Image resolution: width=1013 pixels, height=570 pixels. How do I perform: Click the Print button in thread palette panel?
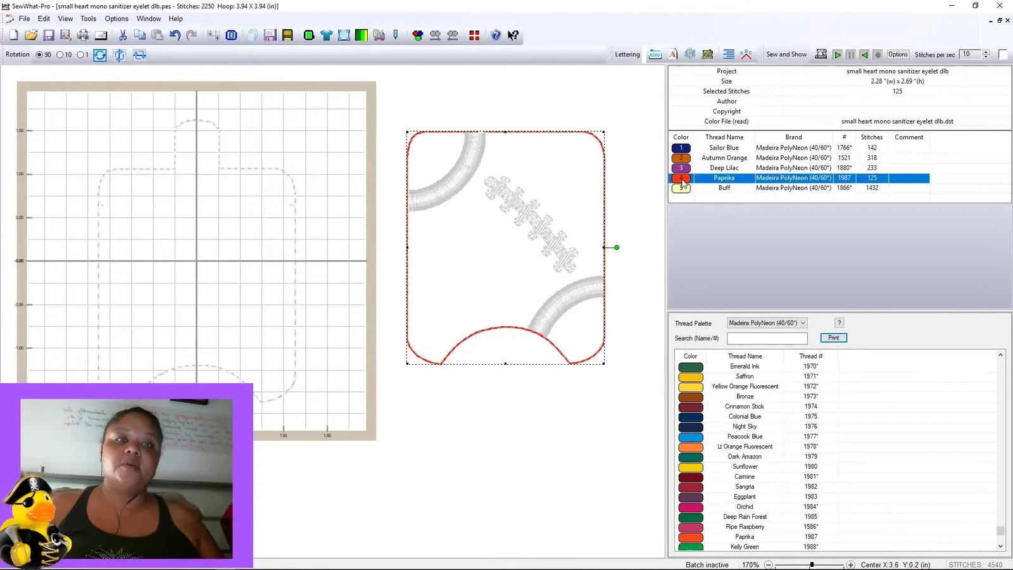click(833, 338)
